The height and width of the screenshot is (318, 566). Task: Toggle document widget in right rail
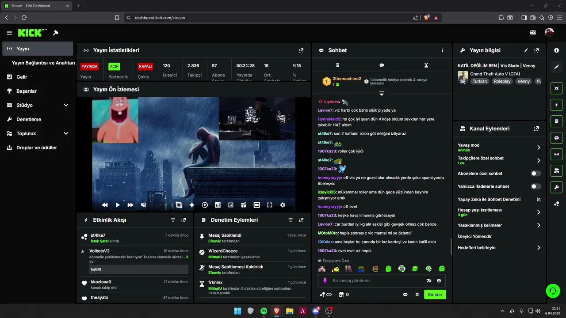pyautogui.click(x=556, y=121)
